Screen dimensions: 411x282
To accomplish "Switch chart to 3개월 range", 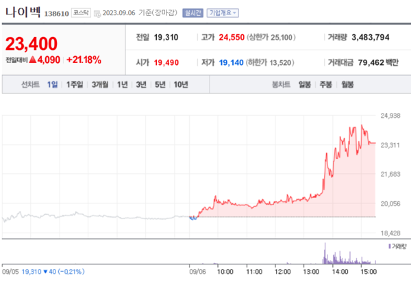I will [100, 85].
